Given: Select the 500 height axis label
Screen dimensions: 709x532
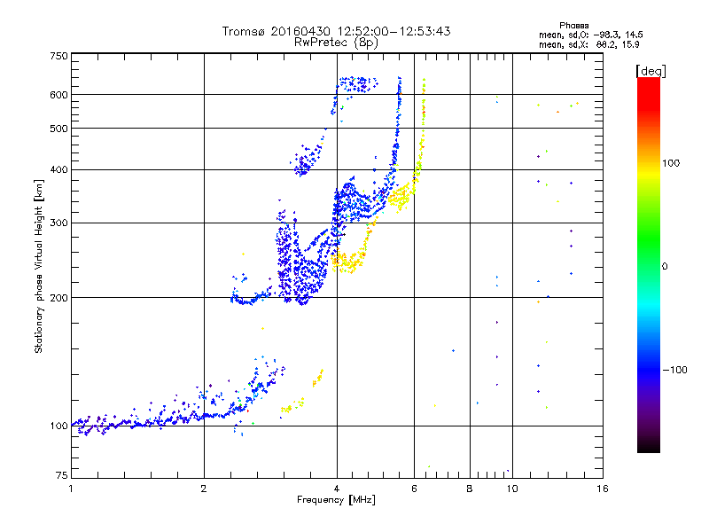Looking at the screenshot, I should tap(58, 129).
